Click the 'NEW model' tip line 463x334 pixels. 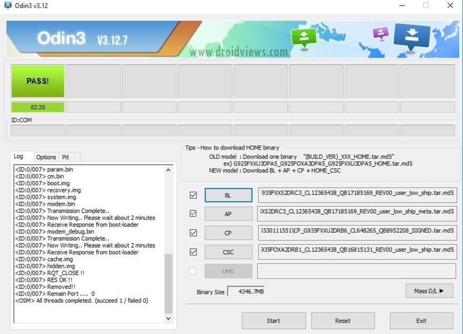pyautogui.click(x=275, y=171)
